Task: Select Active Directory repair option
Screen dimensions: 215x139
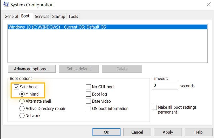Action: coord(22,109)
